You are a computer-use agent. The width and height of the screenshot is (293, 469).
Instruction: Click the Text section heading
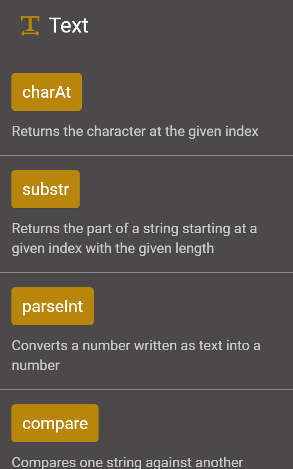pyautogui.click(x=69, y=25)
